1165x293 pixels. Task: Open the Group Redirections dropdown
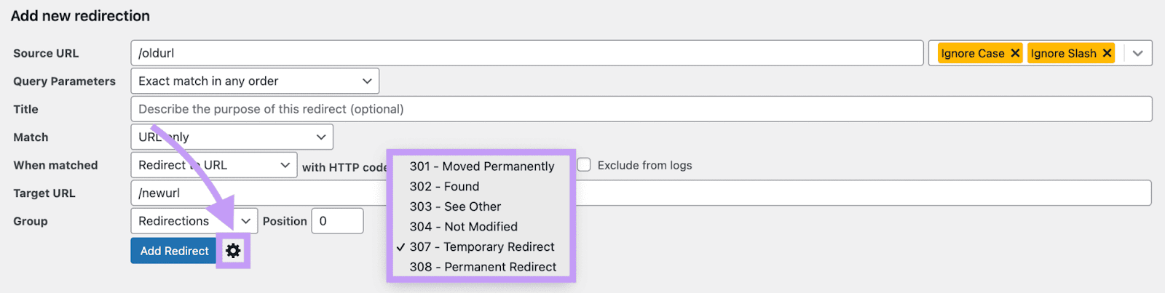point(194,221)
